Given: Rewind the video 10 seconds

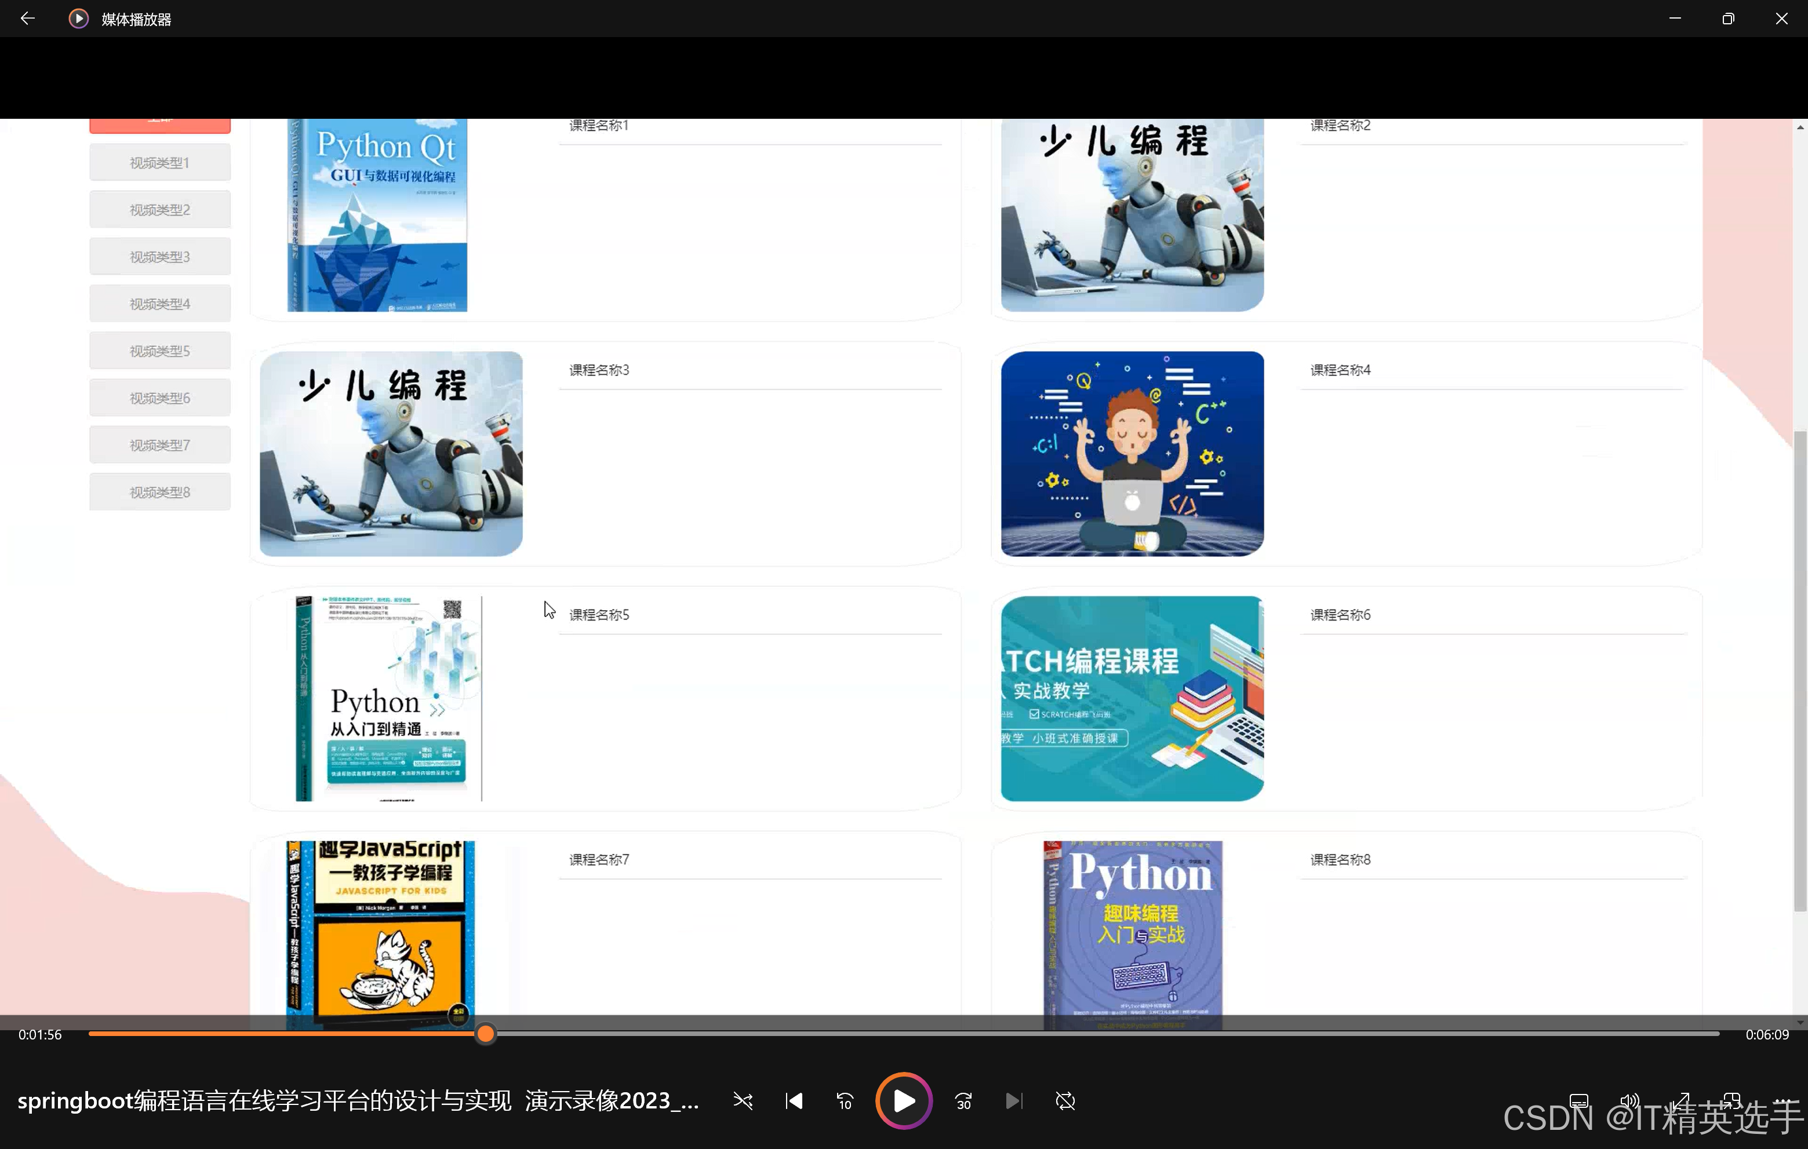Looking at the screenshot, I should pos(845,1101).
